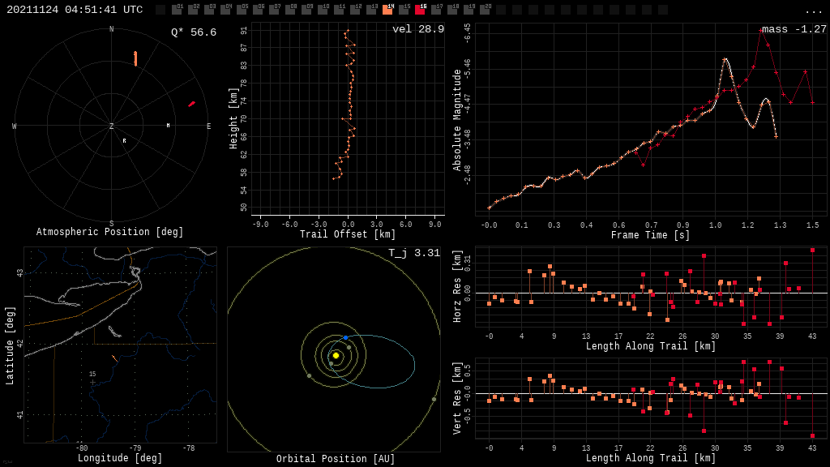Image resolution: width=830 pixels, height=467 pixels.
Task: Click the Latitude [deg] axis label
Action: tap(10, 345)
